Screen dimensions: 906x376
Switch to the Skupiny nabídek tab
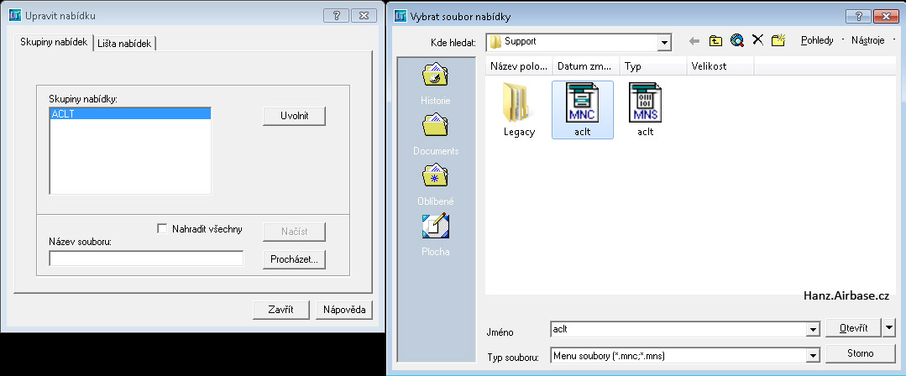coord(53,42)
